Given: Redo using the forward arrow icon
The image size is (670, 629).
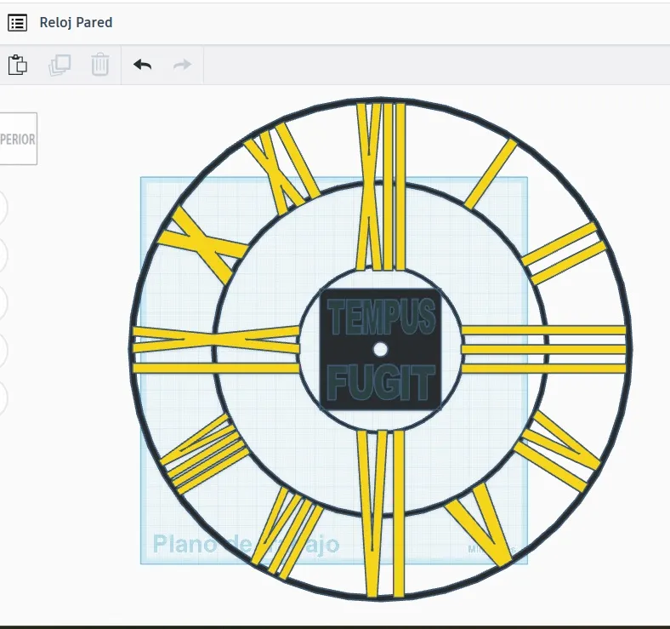Looking at the screenshot, I should 183,65.
